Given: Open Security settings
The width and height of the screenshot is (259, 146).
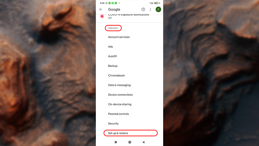Looking at the screenshot, I should pos(129,124).
